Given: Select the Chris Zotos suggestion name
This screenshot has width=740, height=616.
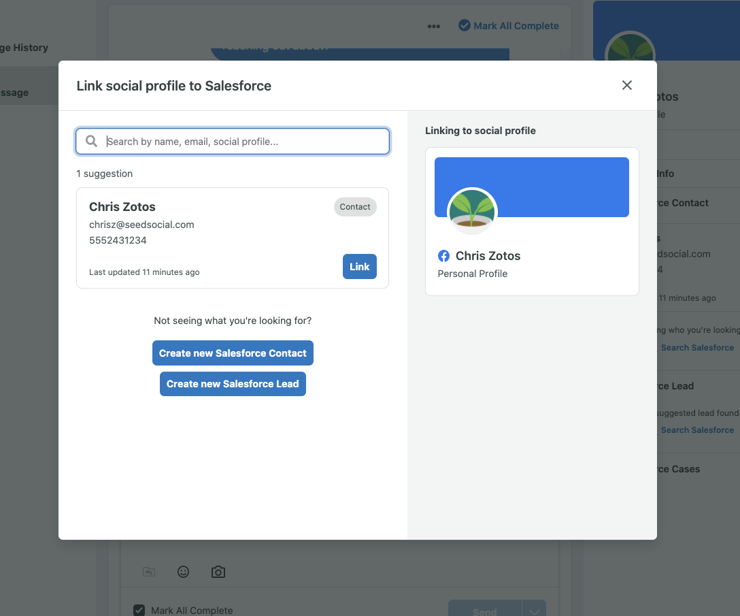Looking at the screenshot, I should coord(122,207).
